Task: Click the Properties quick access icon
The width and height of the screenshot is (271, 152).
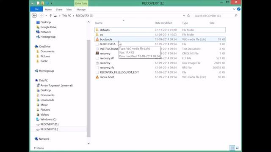Action: [38, 3]
